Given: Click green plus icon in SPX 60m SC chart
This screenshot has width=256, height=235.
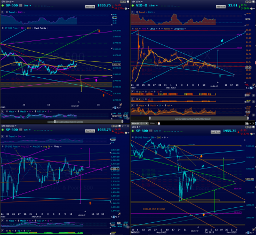Looking at the screenshot, I should click(3, 130).
